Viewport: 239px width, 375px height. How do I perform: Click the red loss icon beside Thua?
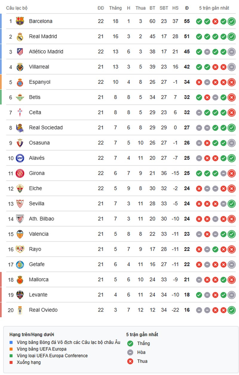(x=130, y=362)
